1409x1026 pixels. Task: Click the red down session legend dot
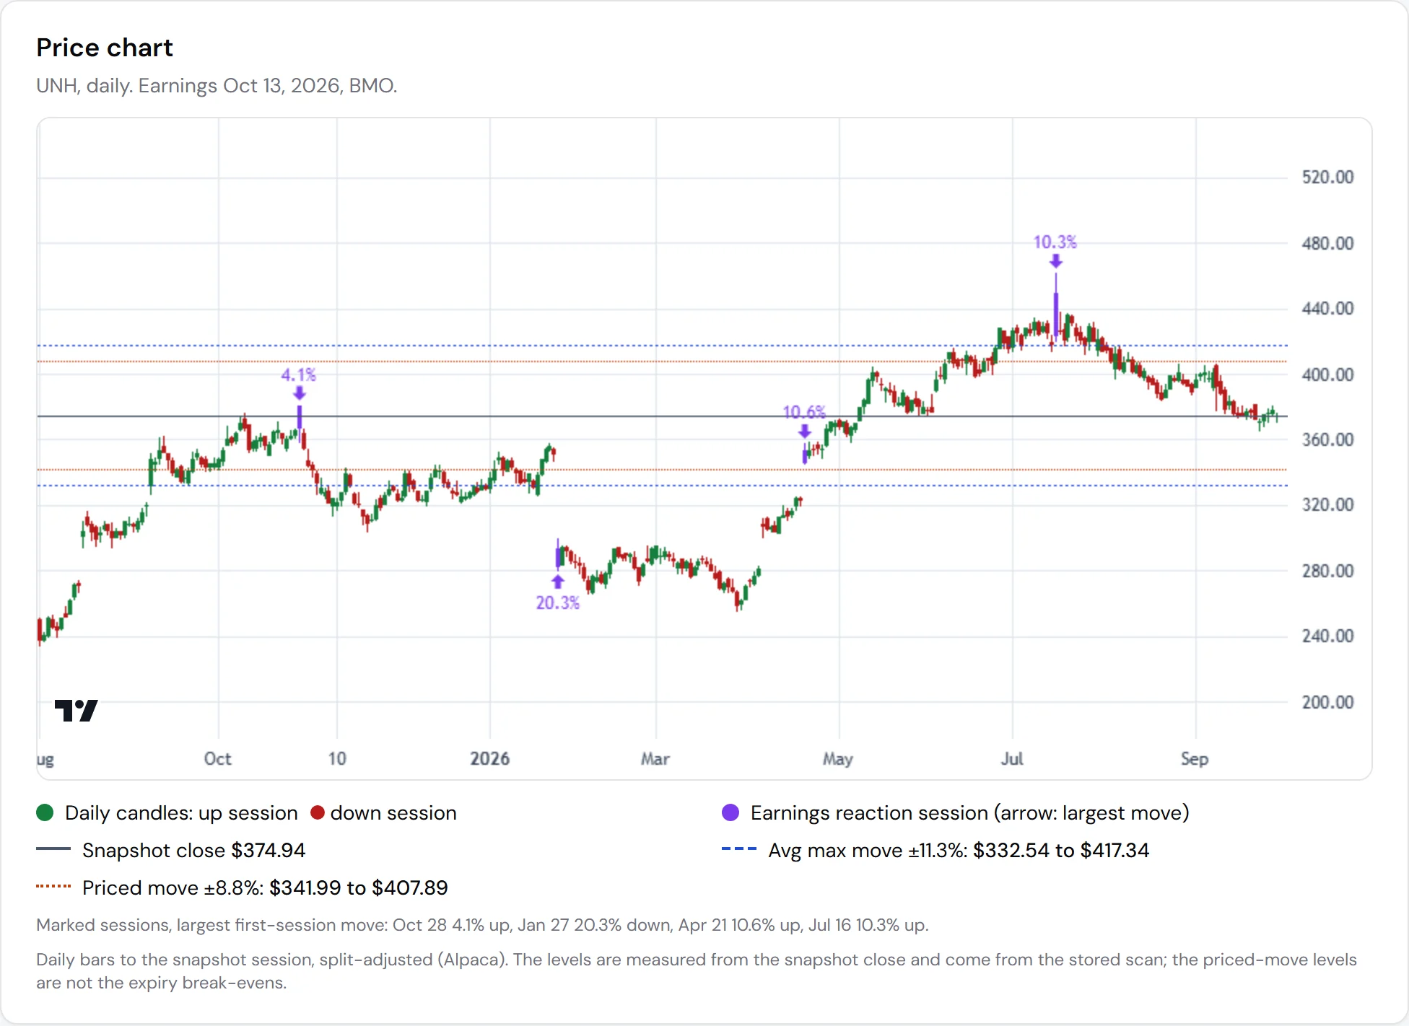317,812
